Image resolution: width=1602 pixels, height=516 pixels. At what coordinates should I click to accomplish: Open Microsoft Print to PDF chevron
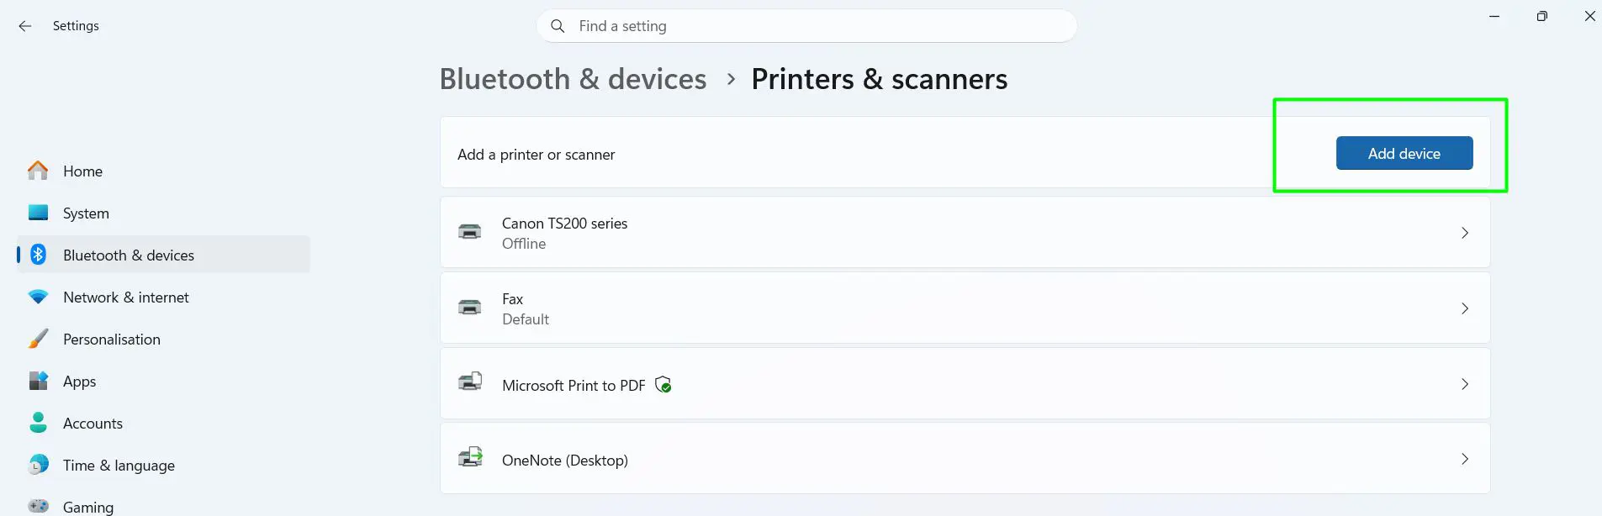[x=1465, y=384]
